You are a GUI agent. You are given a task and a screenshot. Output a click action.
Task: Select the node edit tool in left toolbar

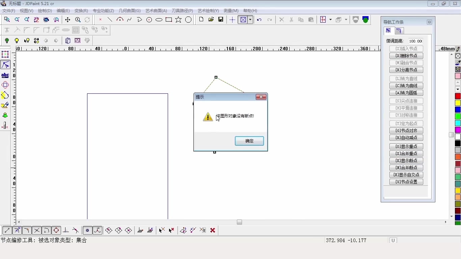coord(5,65)
